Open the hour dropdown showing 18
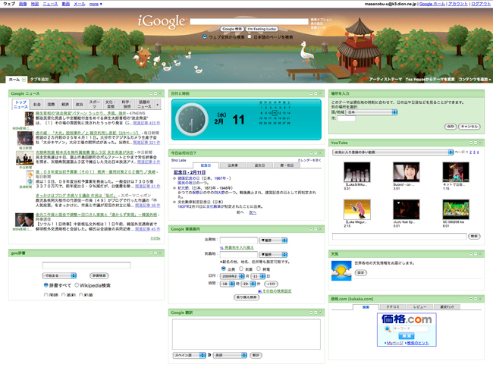493x377 pixels. pyautogui.click(x=228, y=284)
